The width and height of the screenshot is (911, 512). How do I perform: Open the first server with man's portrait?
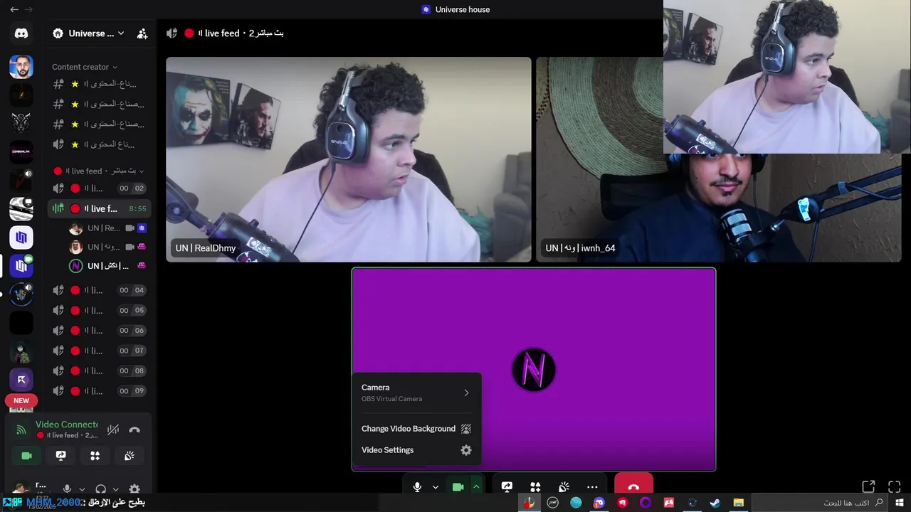point(21,67)
